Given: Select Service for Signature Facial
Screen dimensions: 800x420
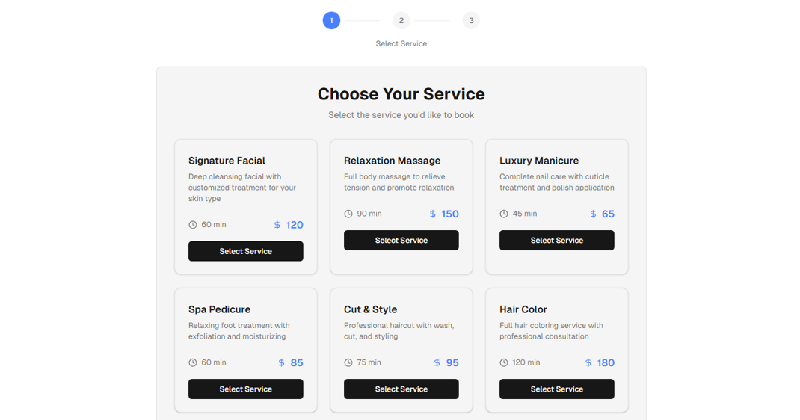Looking at the screenshot, I should click(245, 251).
